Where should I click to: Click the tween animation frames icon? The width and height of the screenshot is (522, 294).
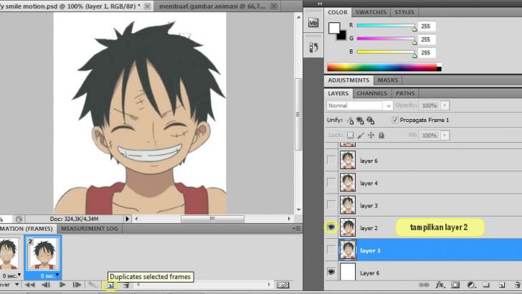(x=92, y=285)
